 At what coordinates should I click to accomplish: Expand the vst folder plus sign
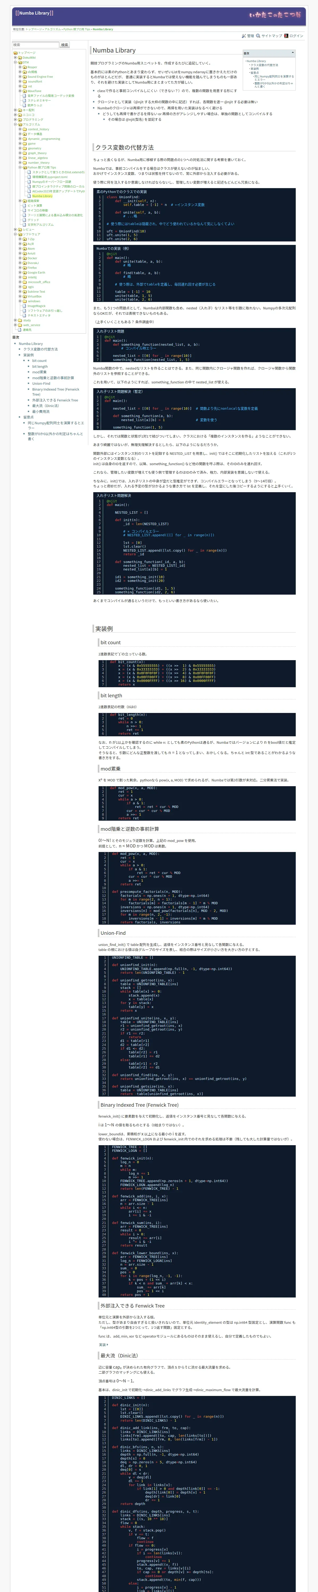[x=20, y=86]
